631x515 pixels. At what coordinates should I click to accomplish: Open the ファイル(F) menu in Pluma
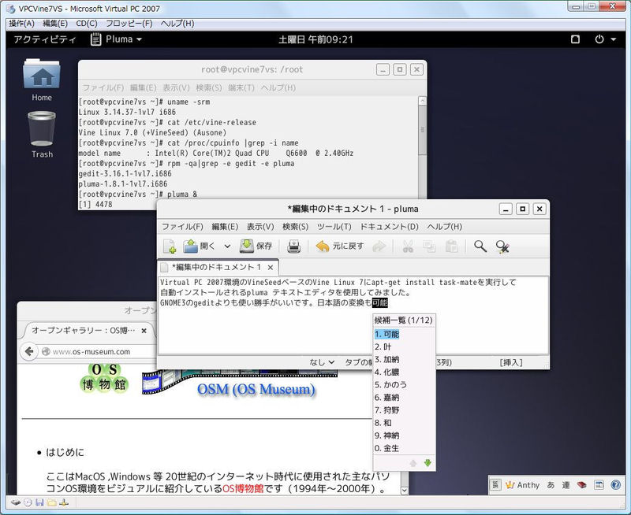point(182,227)
